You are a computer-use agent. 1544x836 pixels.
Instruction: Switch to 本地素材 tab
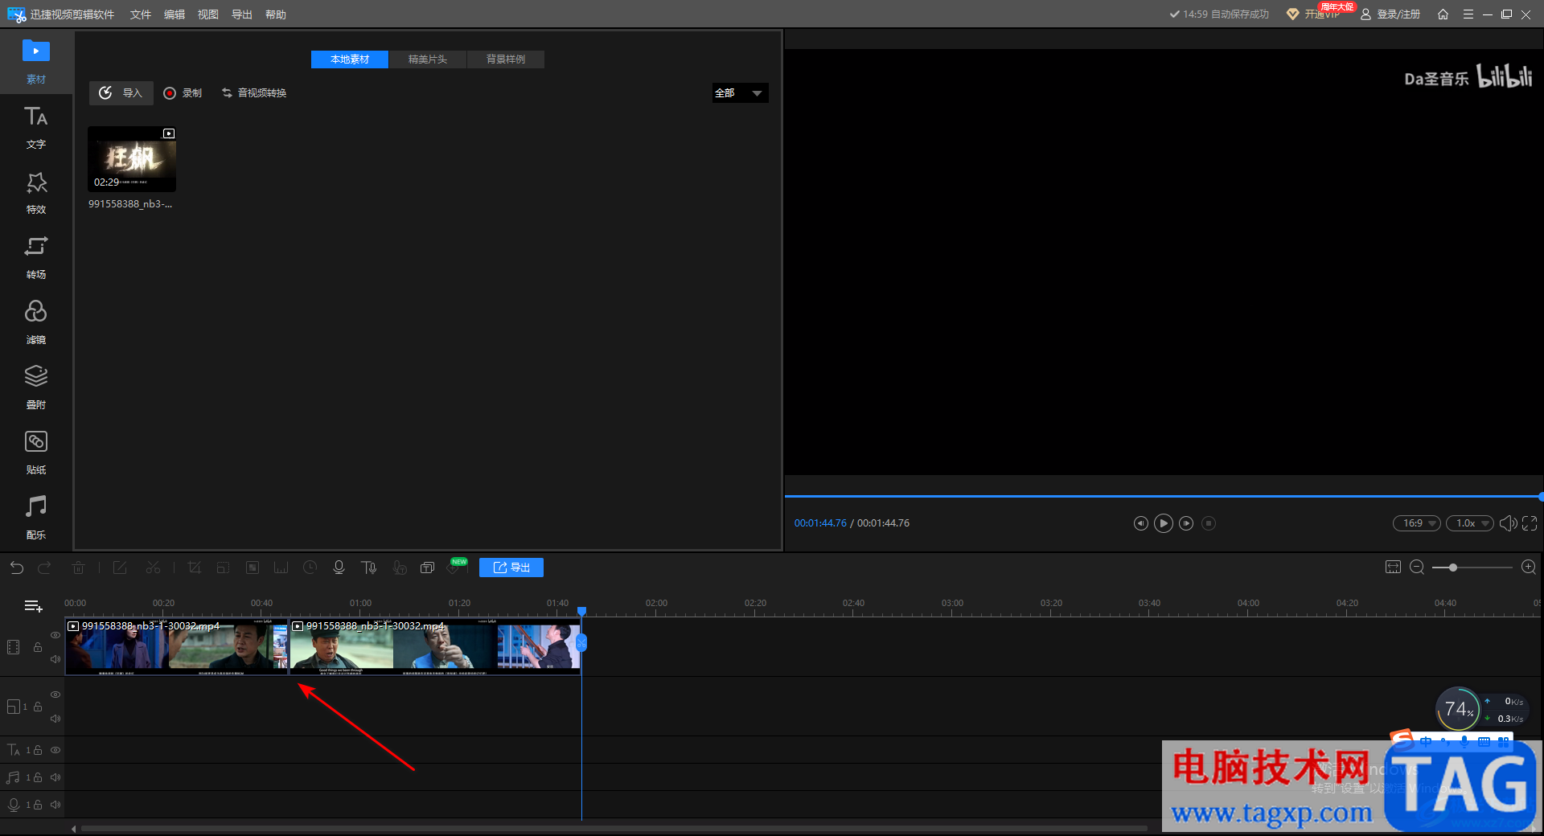[350, 59]
